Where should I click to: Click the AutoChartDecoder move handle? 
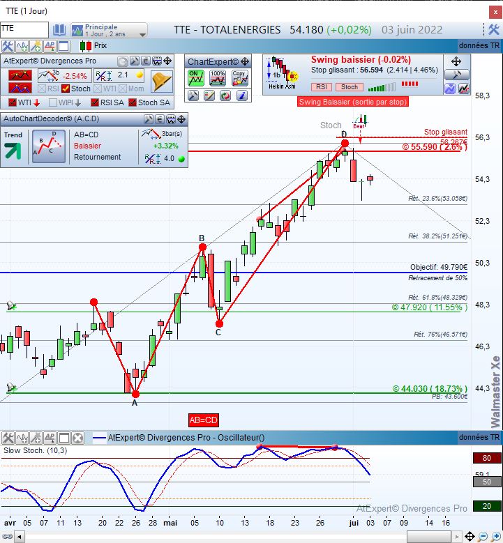(181, 119)
